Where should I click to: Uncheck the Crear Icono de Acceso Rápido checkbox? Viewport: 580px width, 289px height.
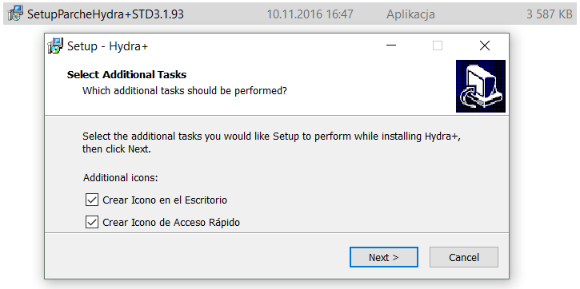click(92, 223)
